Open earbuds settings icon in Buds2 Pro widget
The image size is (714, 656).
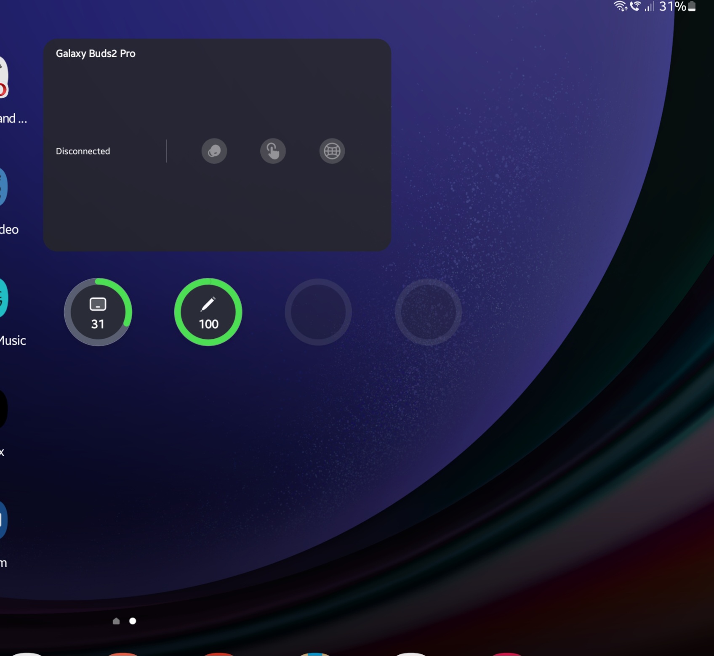214,151
